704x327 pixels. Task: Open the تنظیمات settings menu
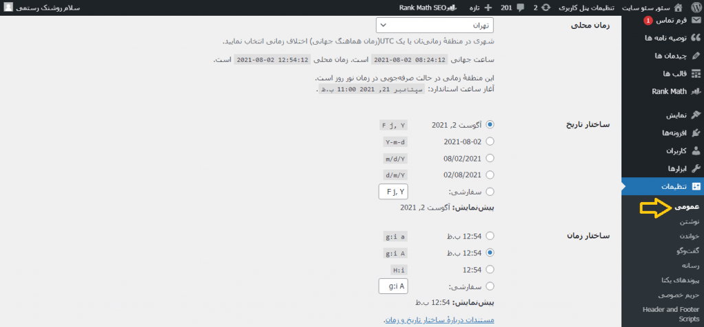click(x=663, y=187)
